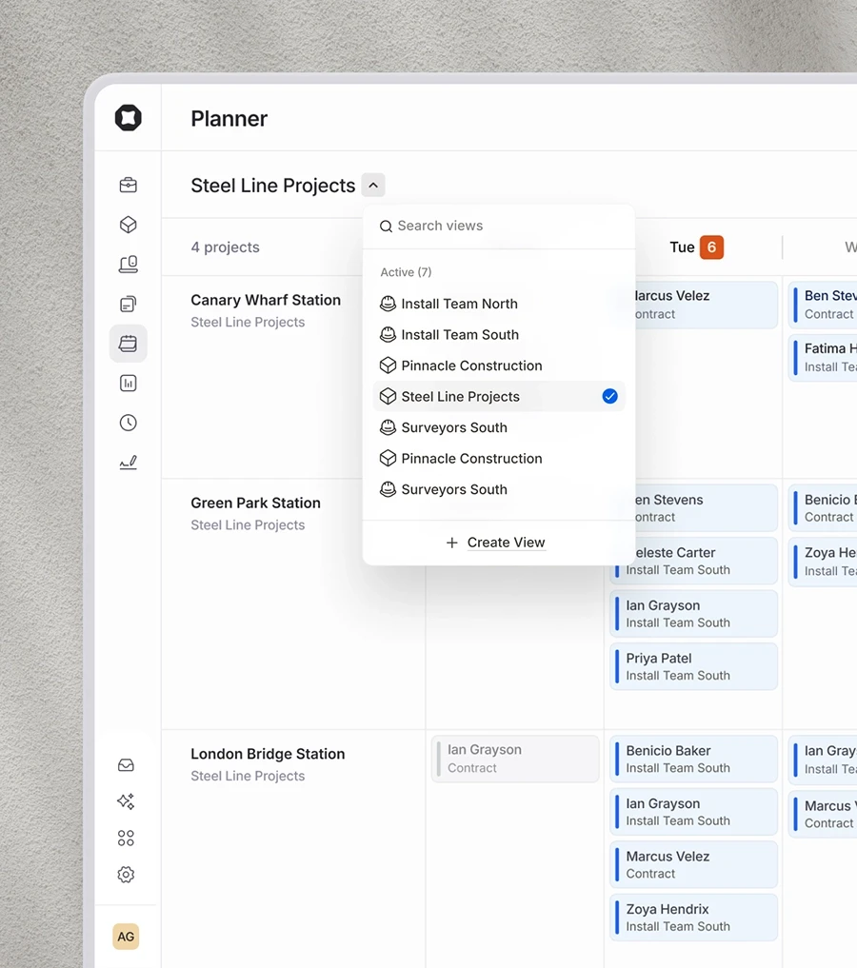
Task: Open Celeste Carter Install Team South card
Action: pos(694,561)
